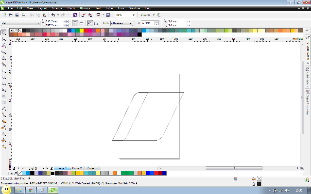Create a new document from toolbar
311x194 pixels.
[x=4, y=15]
